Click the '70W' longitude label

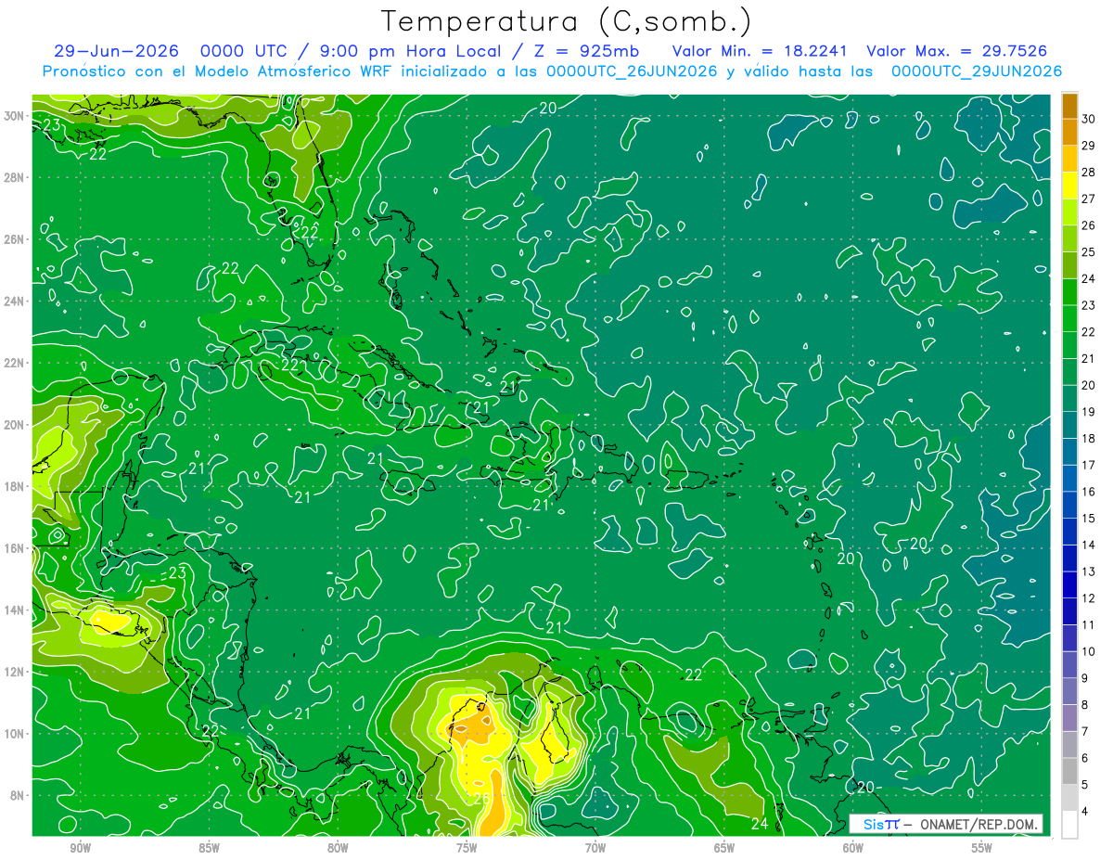595,849
